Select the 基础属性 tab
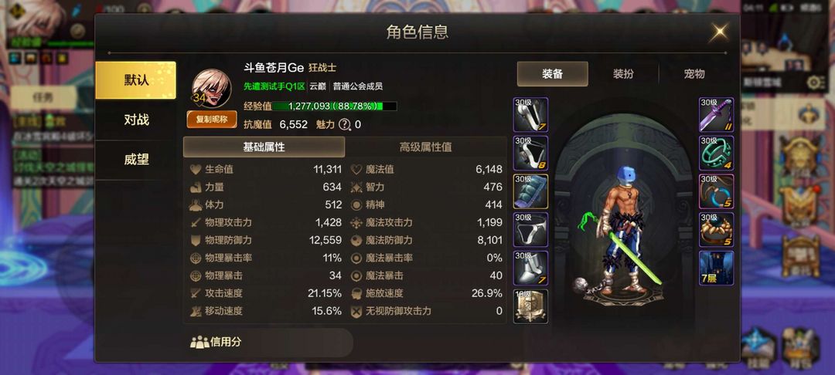835x375 pixels. (264, 147)
